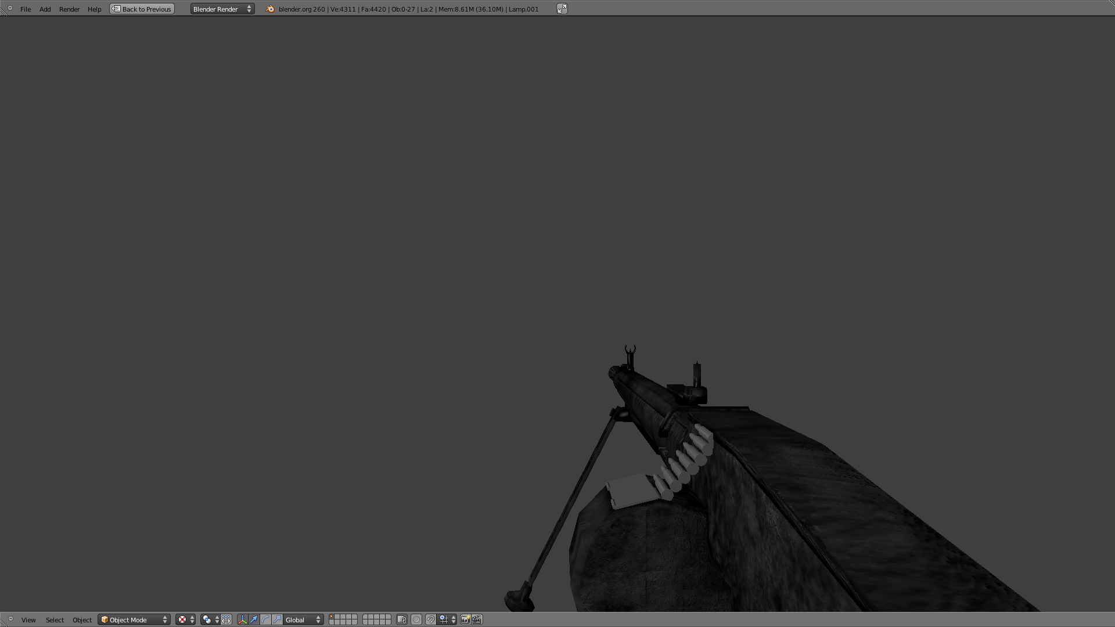
Task: Click the La:2 lamp count
Action: (x=426, y=9)
